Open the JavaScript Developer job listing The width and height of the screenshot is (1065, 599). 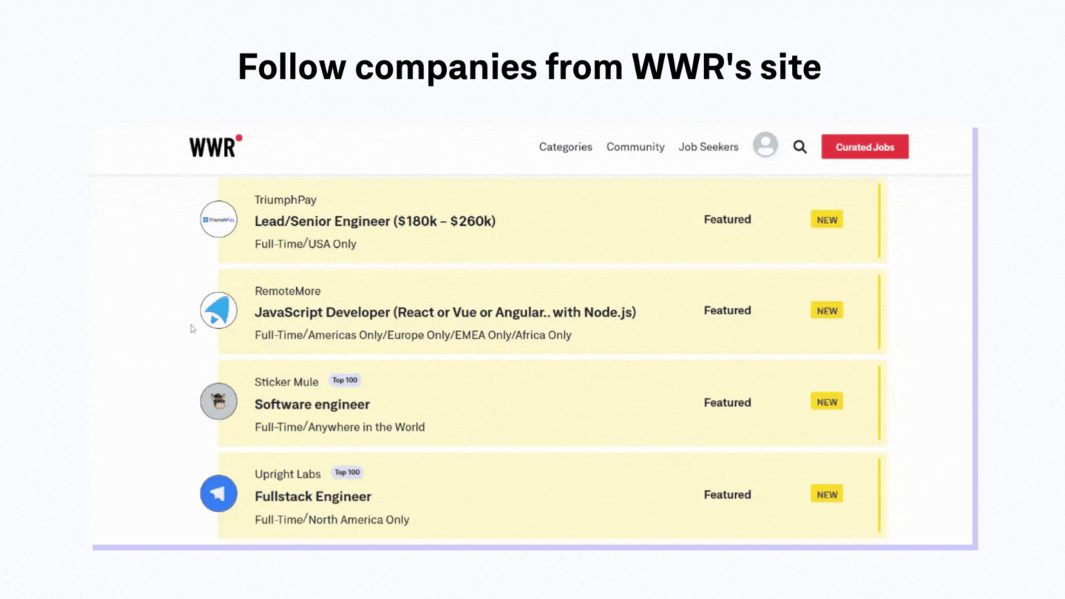tap(445, 312)
